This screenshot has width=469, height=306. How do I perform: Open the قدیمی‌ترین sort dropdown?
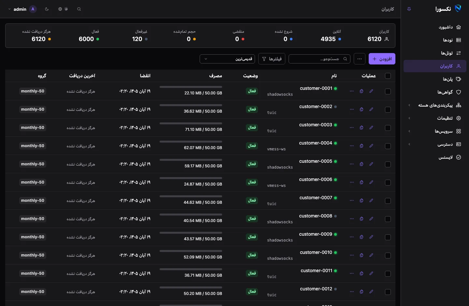pos(227,59)
